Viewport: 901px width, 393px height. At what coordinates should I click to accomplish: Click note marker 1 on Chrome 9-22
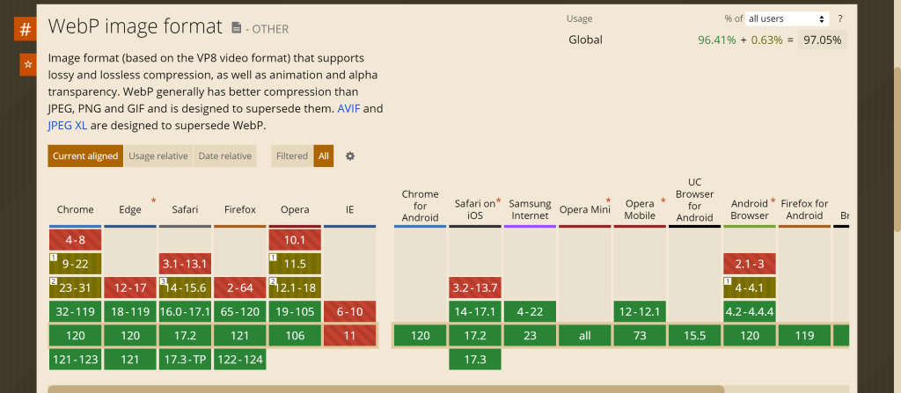click(54, 258)
